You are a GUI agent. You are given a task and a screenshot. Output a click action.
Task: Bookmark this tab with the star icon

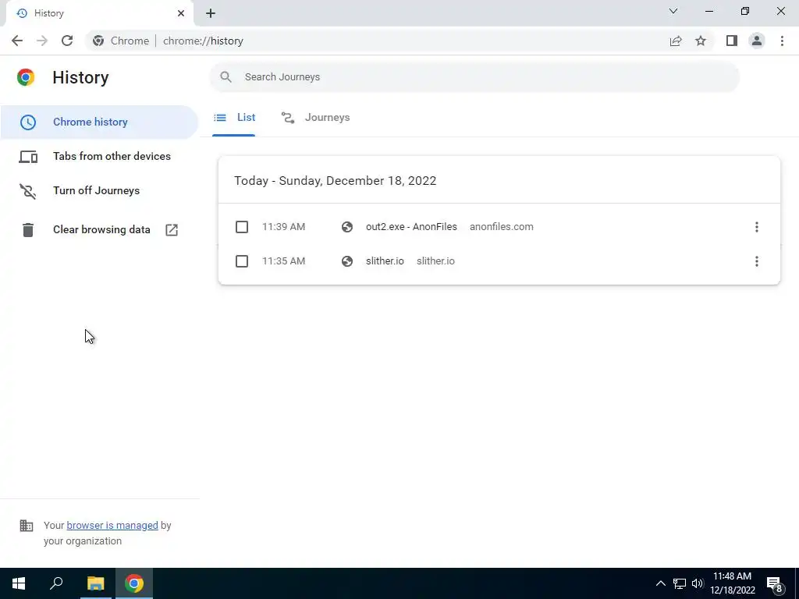pyautogui.click(x=701, y=41)
